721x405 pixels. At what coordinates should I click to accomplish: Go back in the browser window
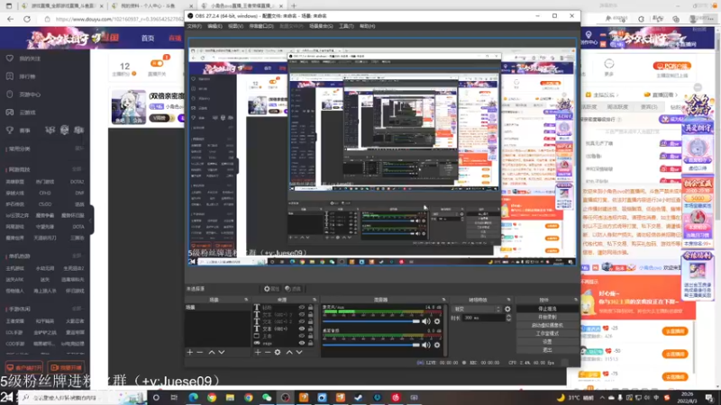coord(11,19)
